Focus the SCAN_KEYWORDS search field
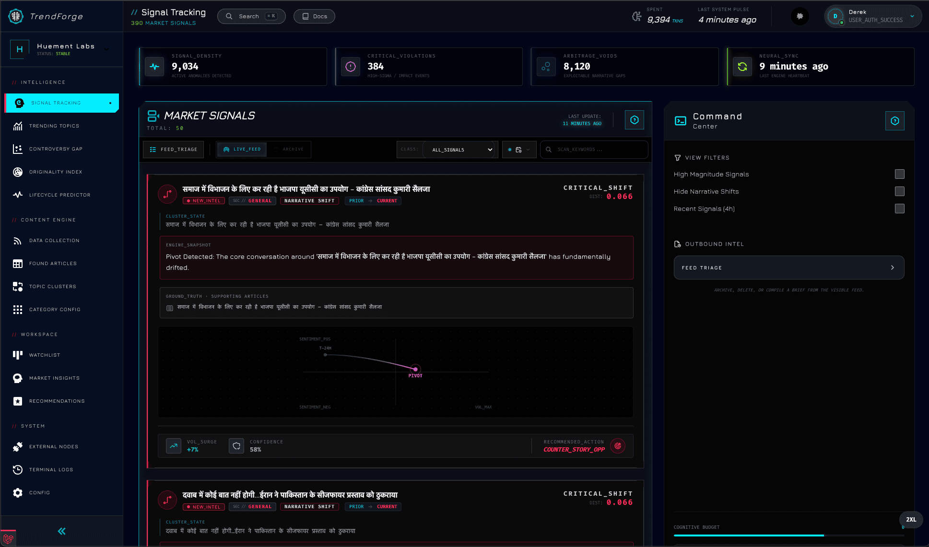 point(594,150)
